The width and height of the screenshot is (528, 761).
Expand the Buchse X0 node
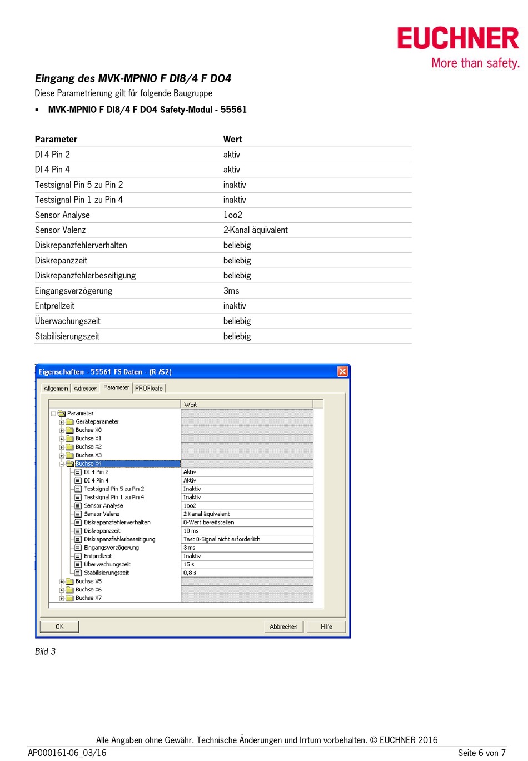click(x=62, y=430)
